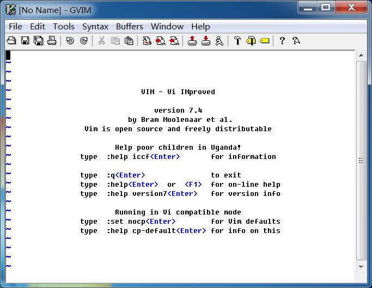Click the vertical scrollbar down arrow

361,267
